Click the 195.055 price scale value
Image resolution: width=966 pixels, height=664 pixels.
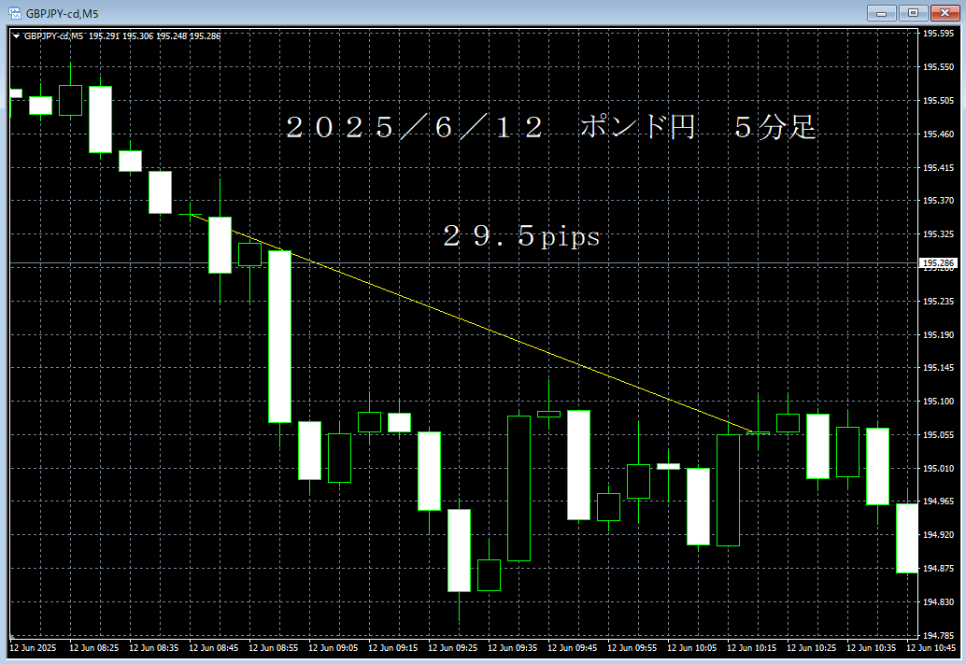(938, 435)
